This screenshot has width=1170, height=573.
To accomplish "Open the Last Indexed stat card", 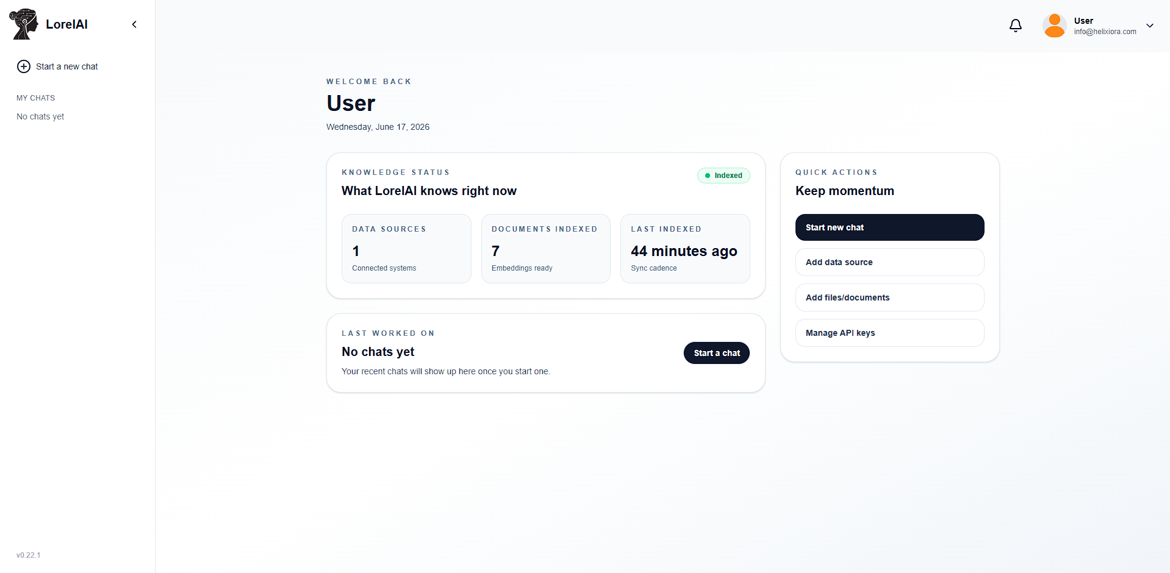I will point(685,249).
